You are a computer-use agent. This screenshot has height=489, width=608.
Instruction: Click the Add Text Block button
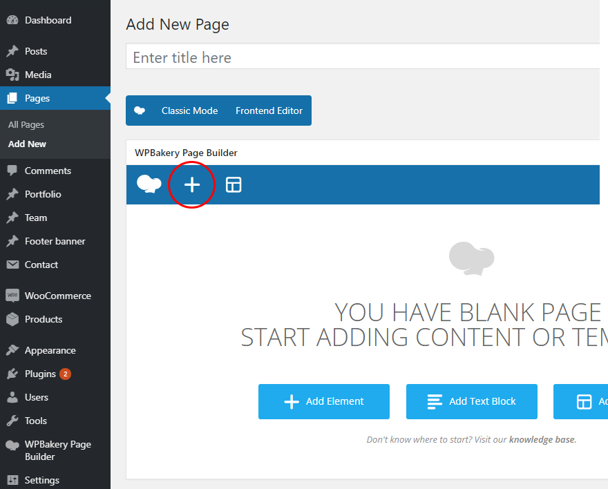point(471,401)
